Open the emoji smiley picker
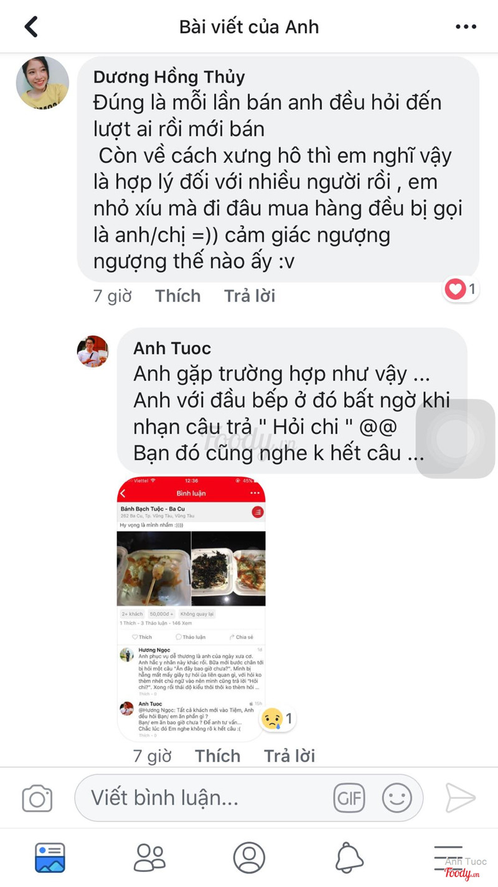 tap(397, 798)
